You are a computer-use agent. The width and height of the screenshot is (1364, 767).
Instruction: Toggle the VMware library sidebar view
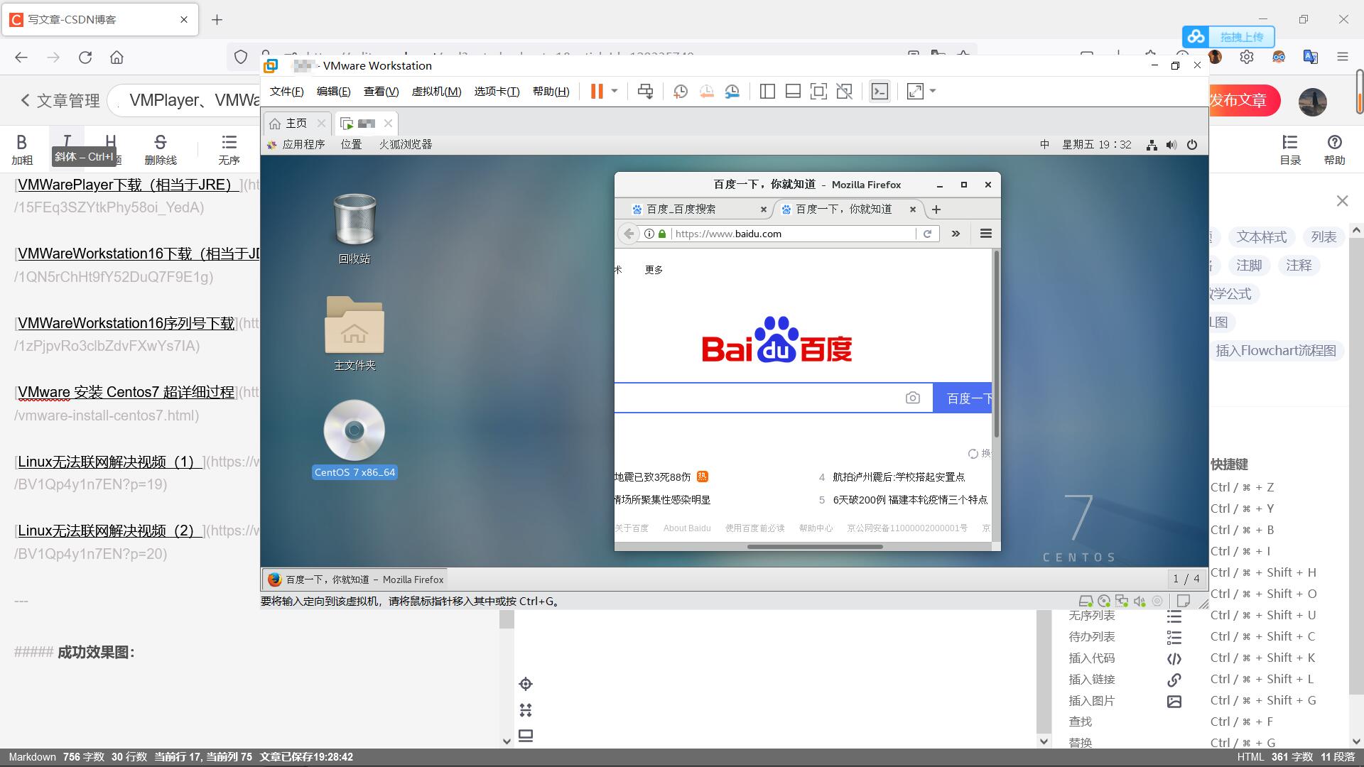767,91
